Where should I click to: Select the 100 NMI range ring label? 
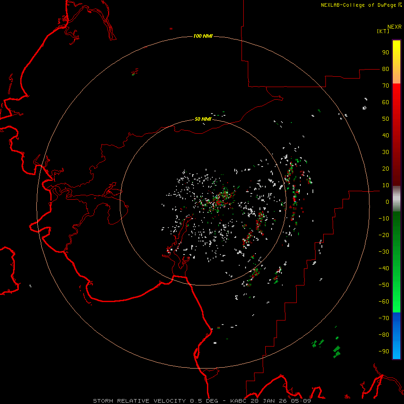click(203, 36)
